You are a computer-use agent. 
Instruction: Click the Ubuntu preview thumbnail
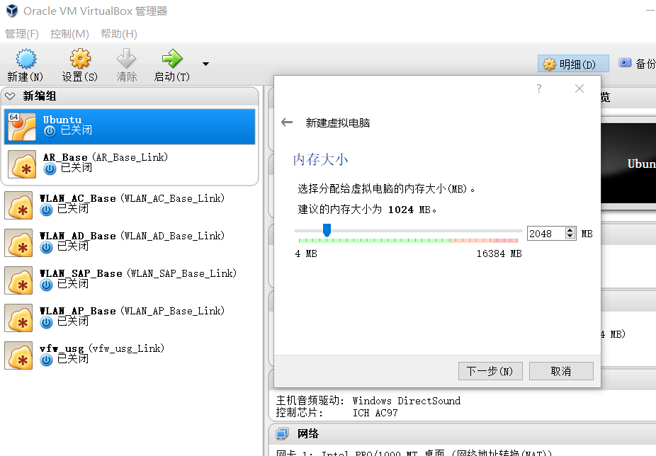click(x=628, y=163)
